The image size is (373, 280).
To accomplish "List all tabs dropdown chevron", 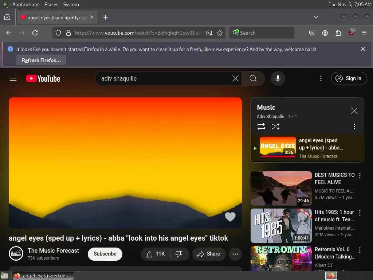I will point(316,17).
